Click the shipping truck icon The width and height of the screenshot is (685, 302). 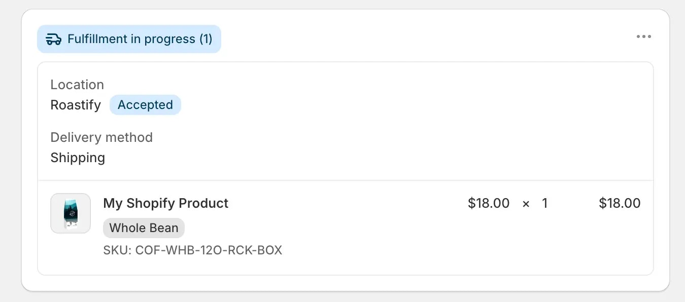[53, 39]
